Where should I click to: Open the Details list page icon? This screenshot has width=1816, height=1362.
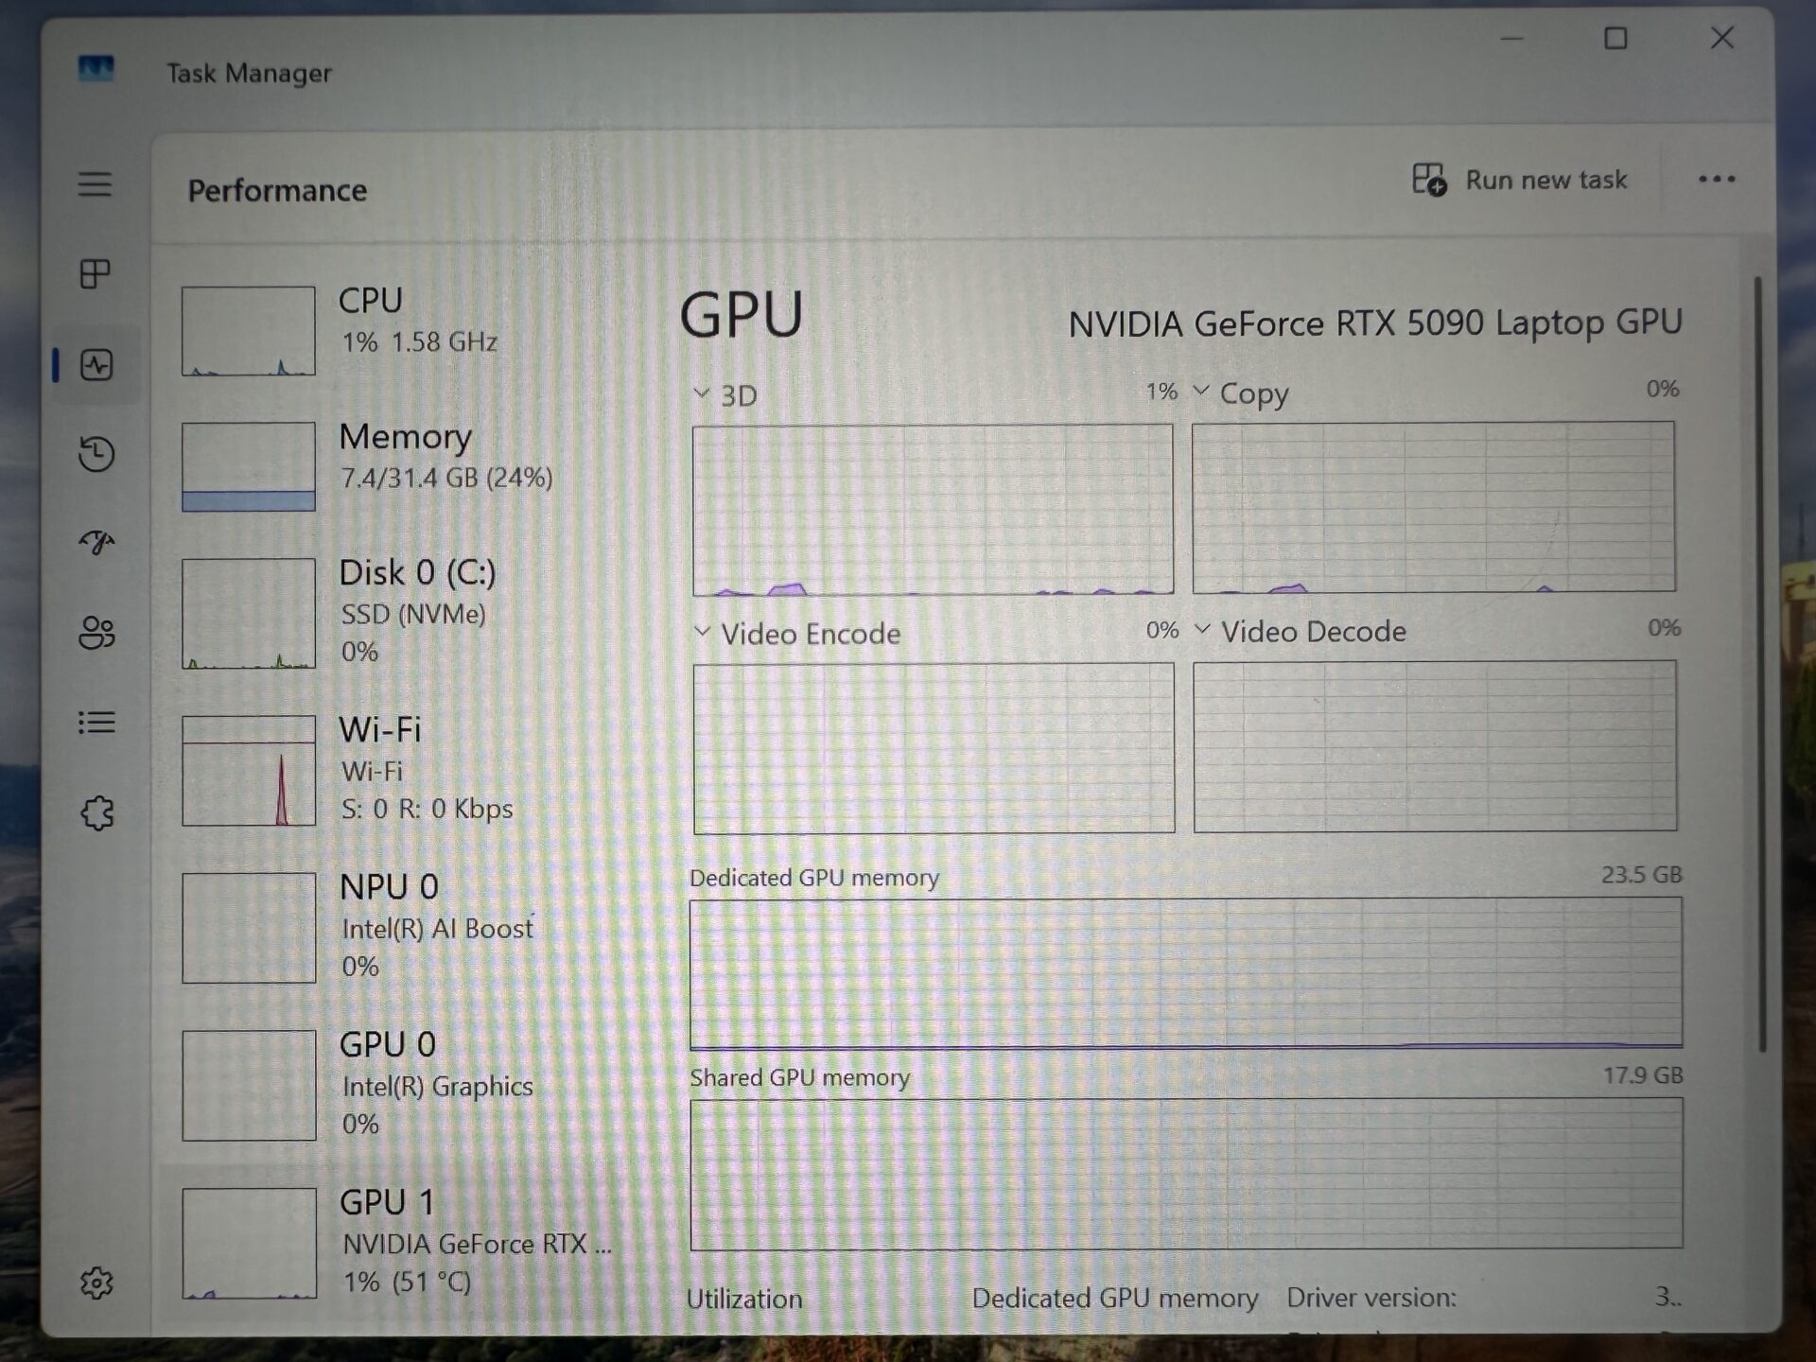[96, 723]
